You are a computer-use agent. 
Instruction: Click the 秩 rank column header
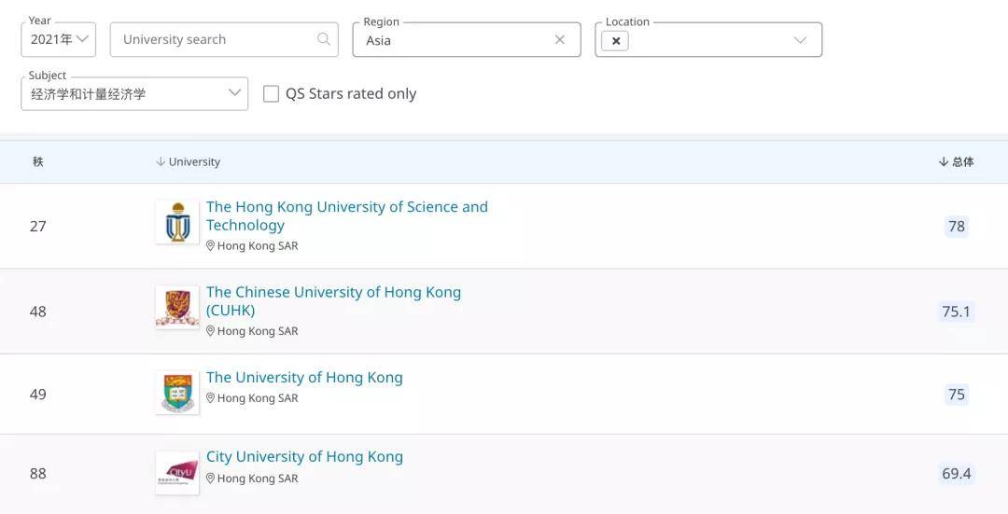38,162
